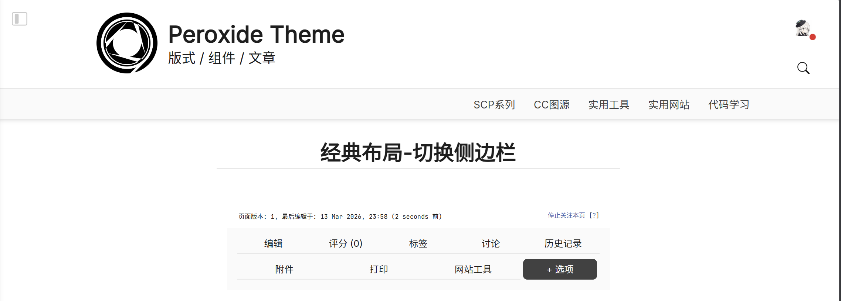Expand the + 选项 options button
The image size is (841, 301).
point(560,269)
